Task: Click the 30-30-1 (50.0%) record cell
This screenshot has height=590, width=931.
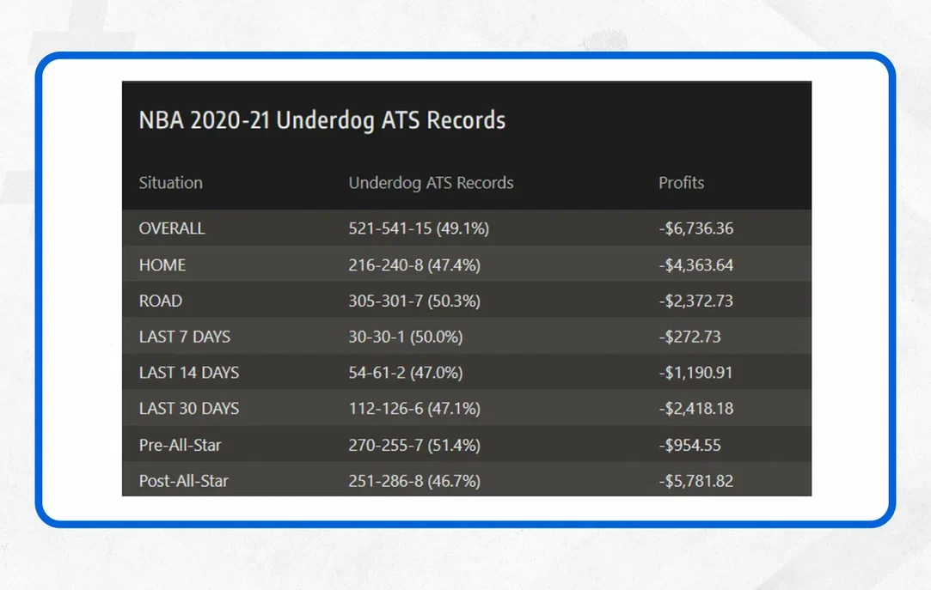Action: point(406,337)
